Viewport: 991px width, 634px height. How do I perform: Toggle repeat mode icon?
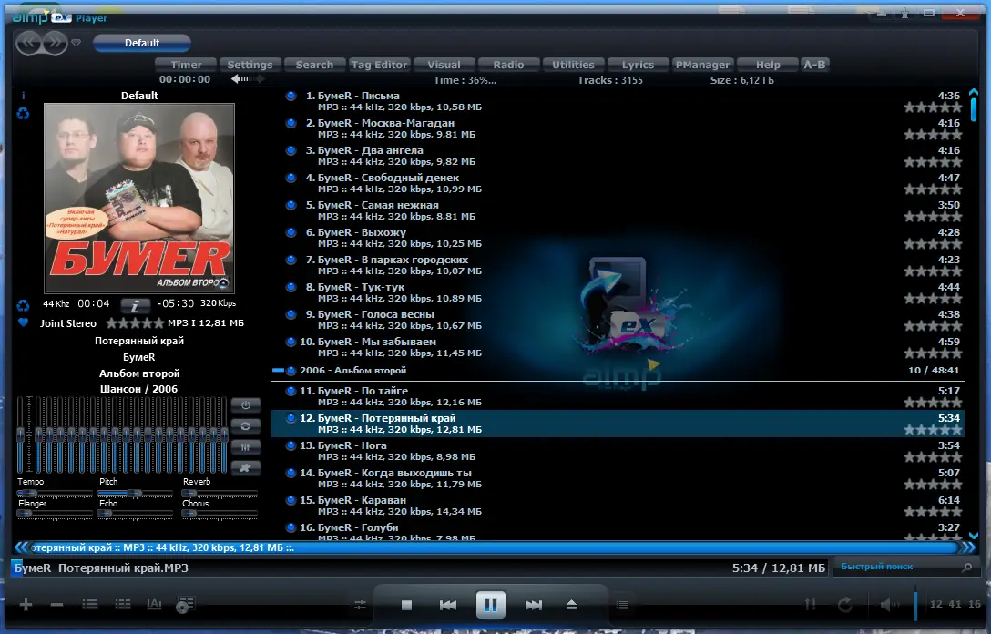tap(845, 605)
